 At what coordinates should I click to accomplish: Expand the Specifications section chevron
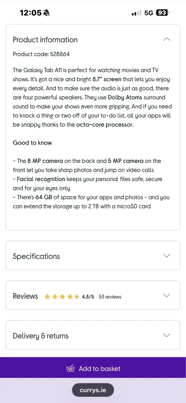(167, 256)
